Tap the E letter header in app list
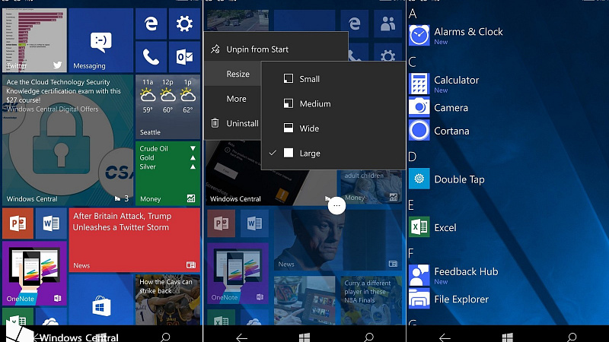Image resolution: width=609 pixels, height=342 pixels. click(x=411, y=205)
